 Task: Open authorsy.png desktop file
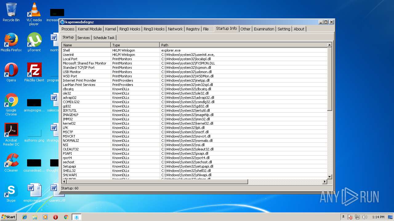[x=34, y=135]
